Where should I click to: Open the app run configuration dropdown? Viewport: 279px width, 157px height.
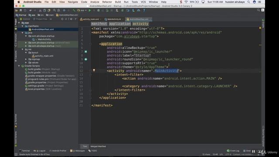(82, 10)
